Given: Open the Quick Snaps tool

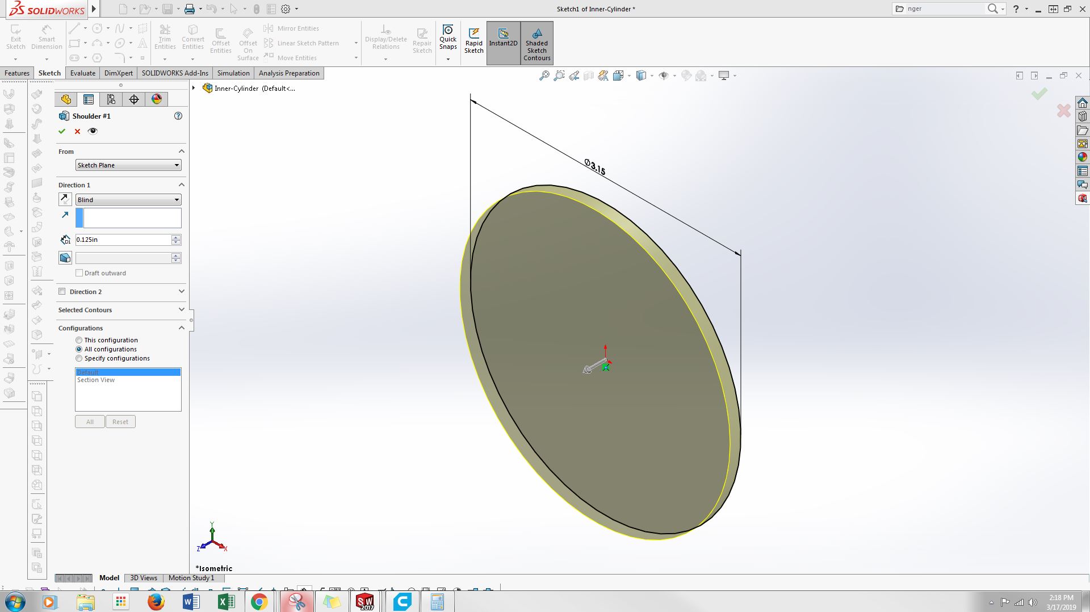Looking at the screenshot, I should coord(448,37).
